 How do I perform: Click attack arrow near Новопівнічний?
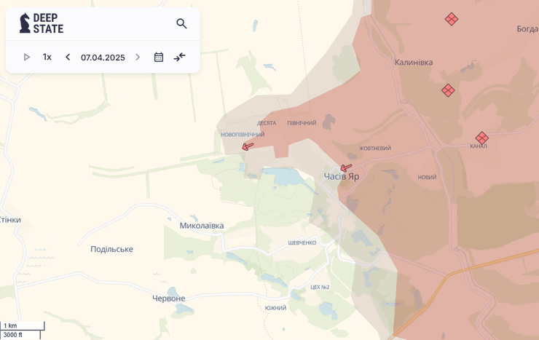click(248, 146)
